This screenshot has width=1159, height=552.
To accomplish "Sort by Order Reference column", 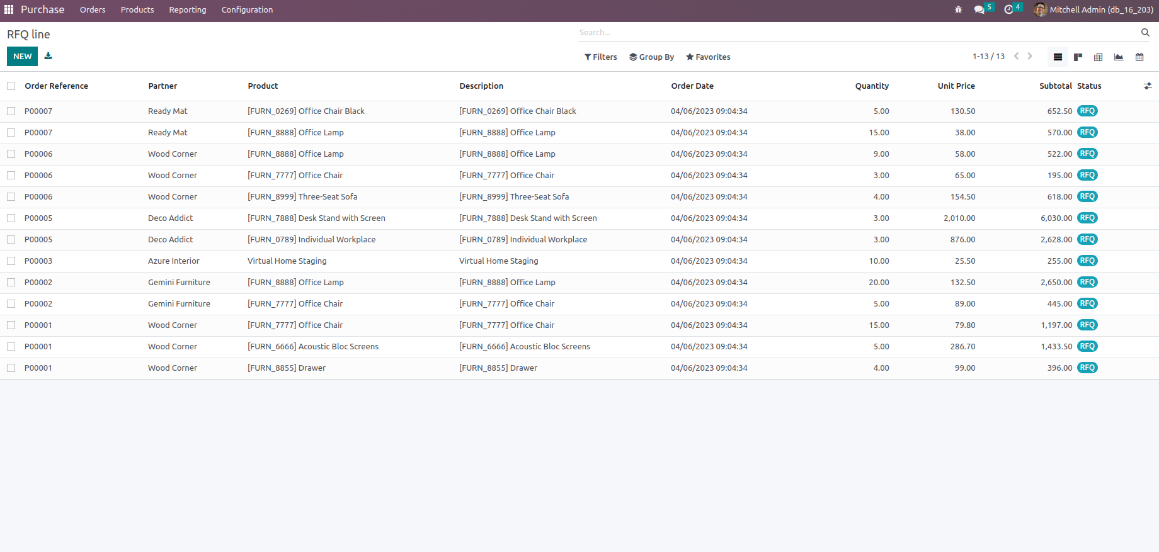I will pyautogui.click(x=57, y=86).
